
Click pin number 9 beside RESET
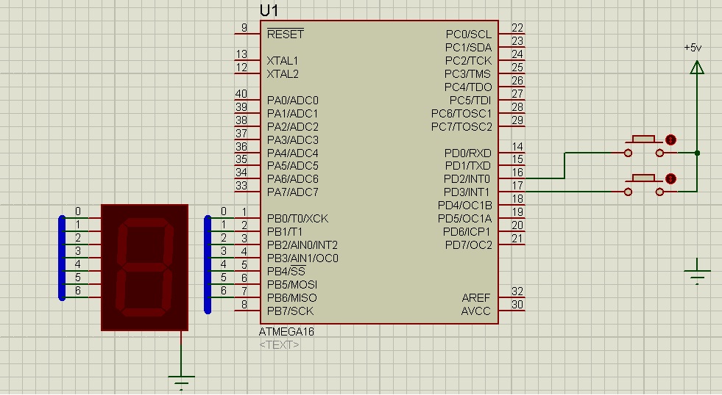click(244, 28)
